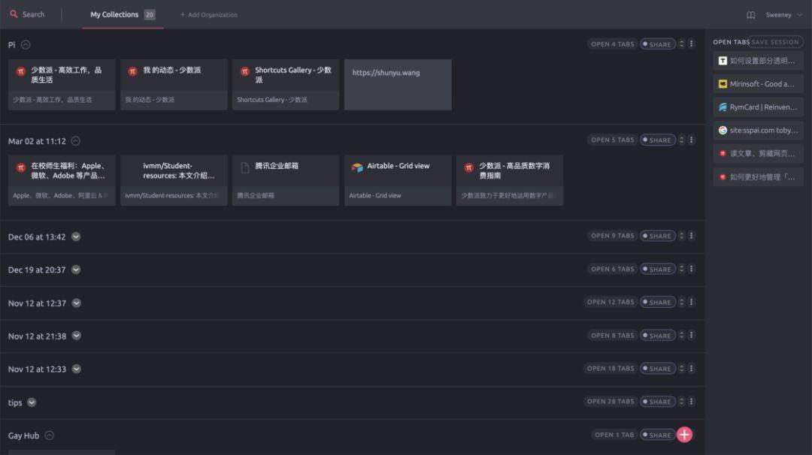Expand the Dec 19 at 20:37 collection
This screenshot has height=455, width=812.
[x=76, y=270]
